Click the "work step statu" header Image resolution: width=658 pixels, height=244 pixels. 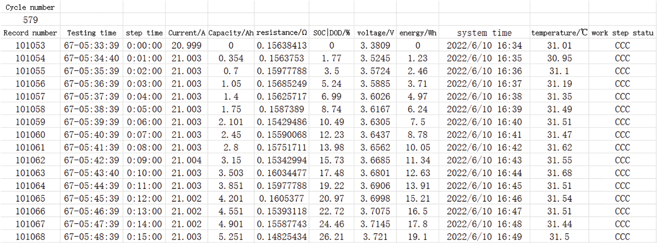click(622, 33)
